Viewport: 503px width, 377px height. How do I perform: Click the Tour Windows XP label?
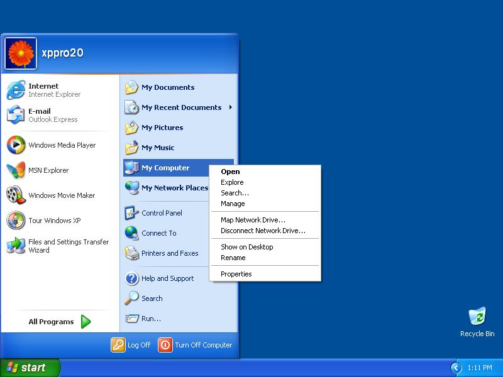pyautogui.click(x=55, y=221)
